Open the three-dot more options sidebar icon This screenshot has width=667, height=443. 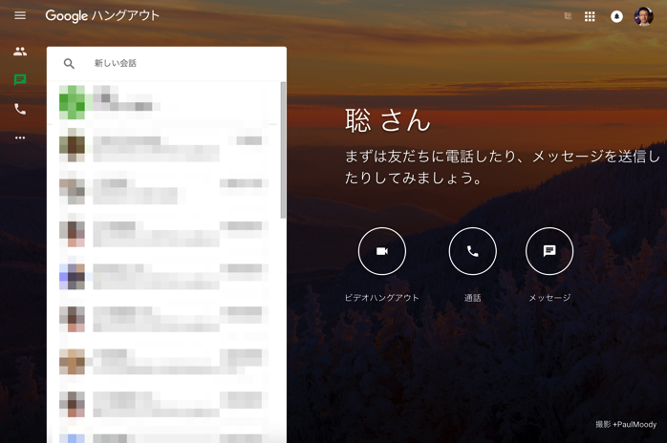(x=20, y=137)
